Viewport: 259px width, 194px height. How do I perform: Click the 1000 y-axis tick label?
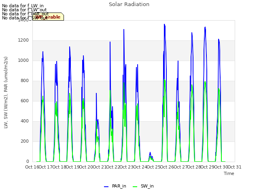[x=23, y=60]
